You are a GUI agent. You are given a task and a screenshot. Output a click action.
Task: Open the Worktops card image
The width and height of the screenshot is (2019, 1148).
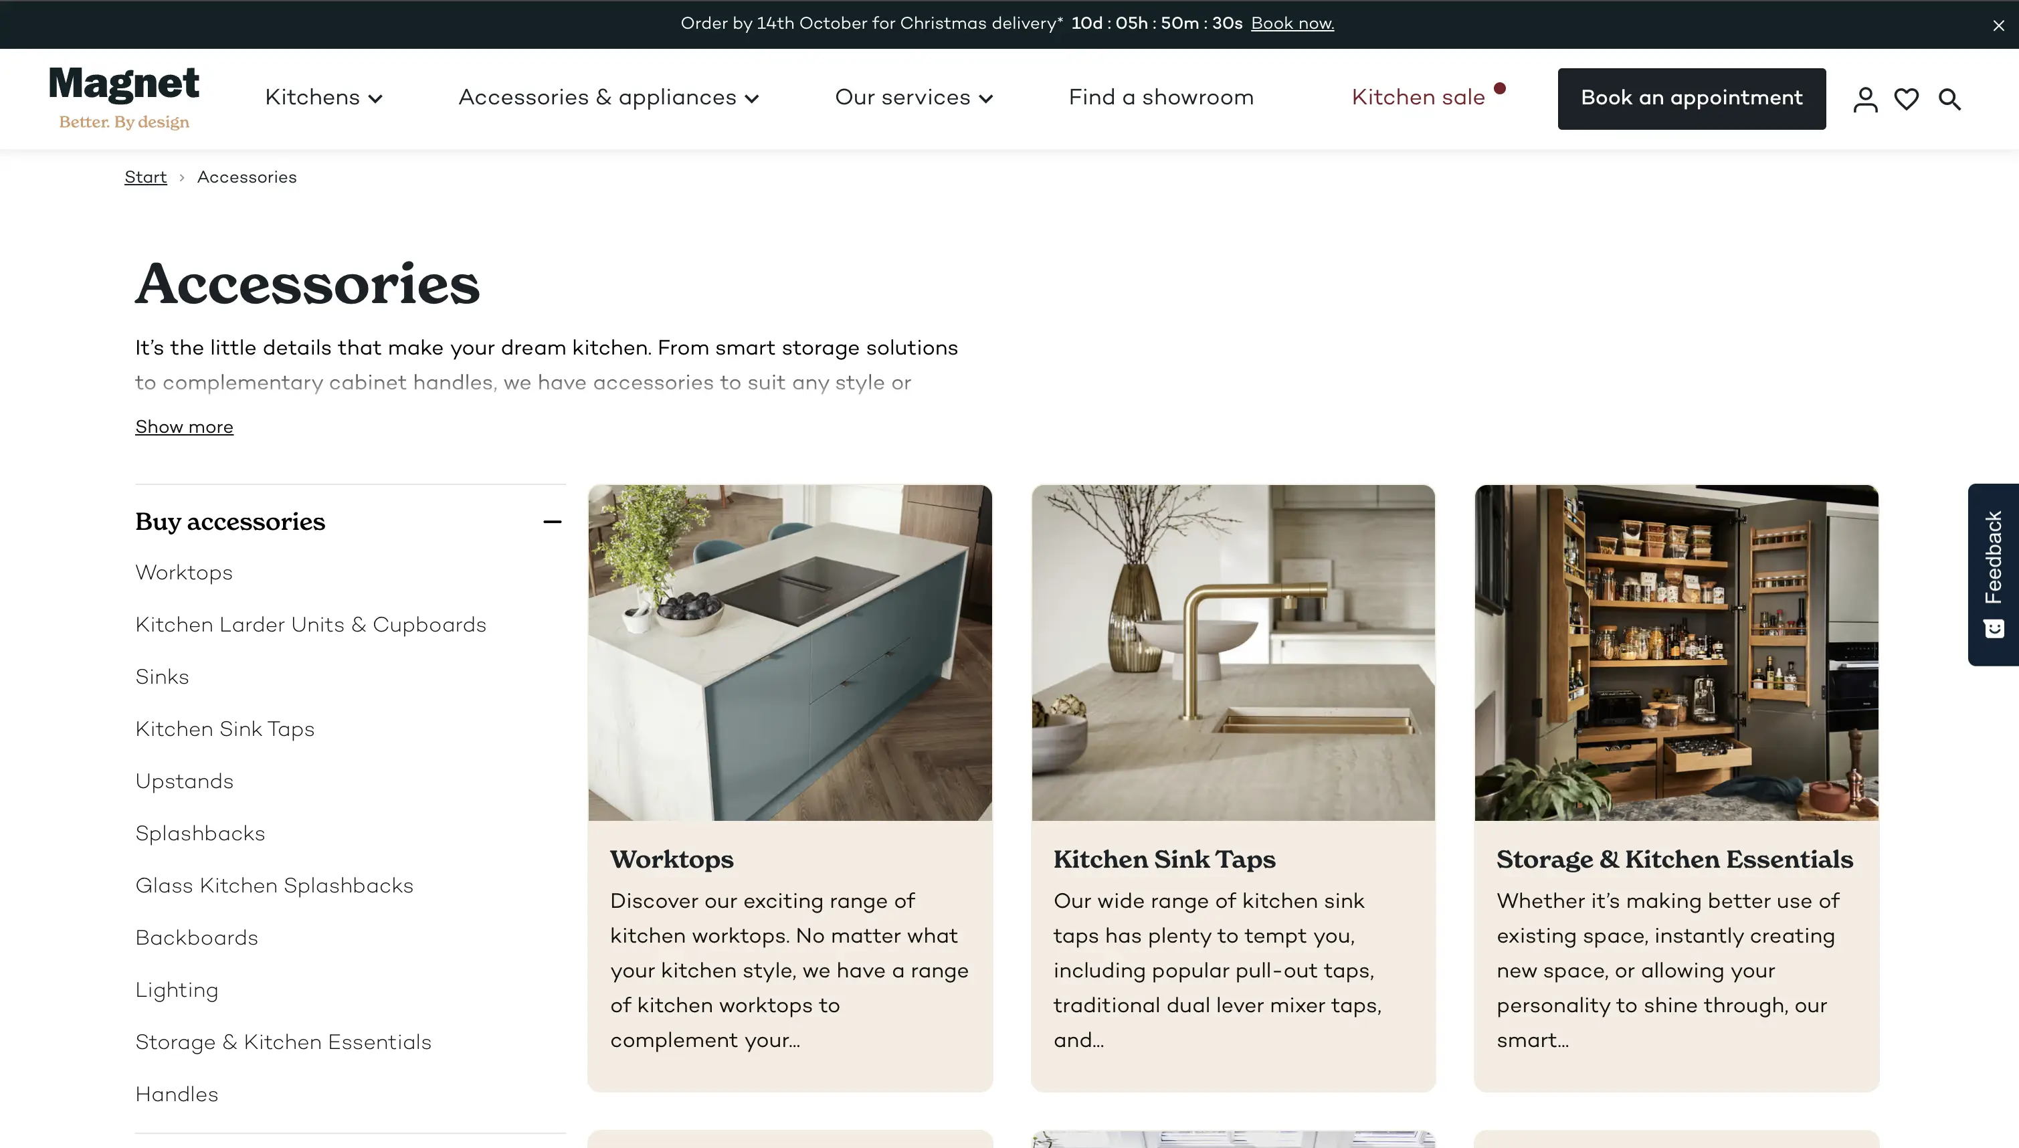click(790, 653)
